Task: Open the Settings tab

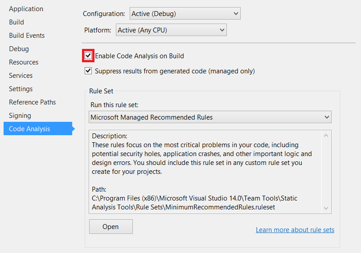Action: click(21, 89)
